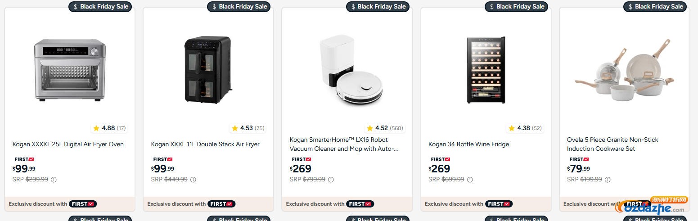The height and width of the screenshot is (221, 698).
Task: Click SRP info icon for Robot Vacuum
Action: click(331, 180)
